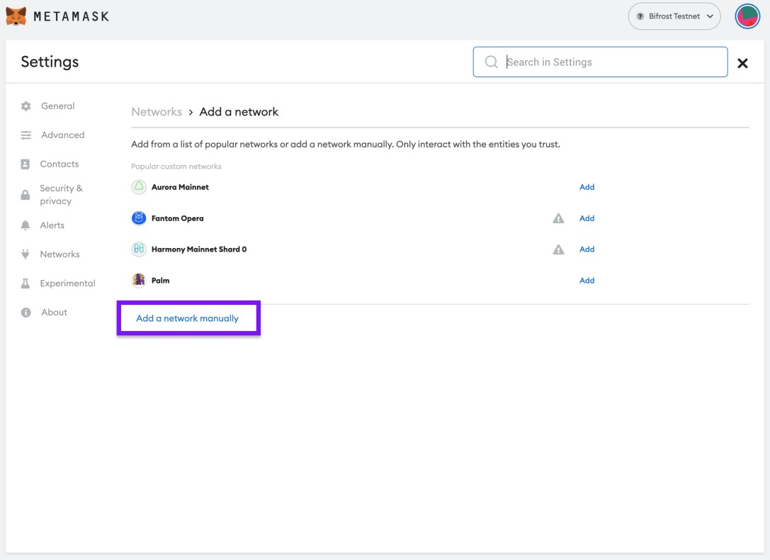This screenshot has width=770, height=560.
Task: Click the Experimental flask icon
Action: 26,284
